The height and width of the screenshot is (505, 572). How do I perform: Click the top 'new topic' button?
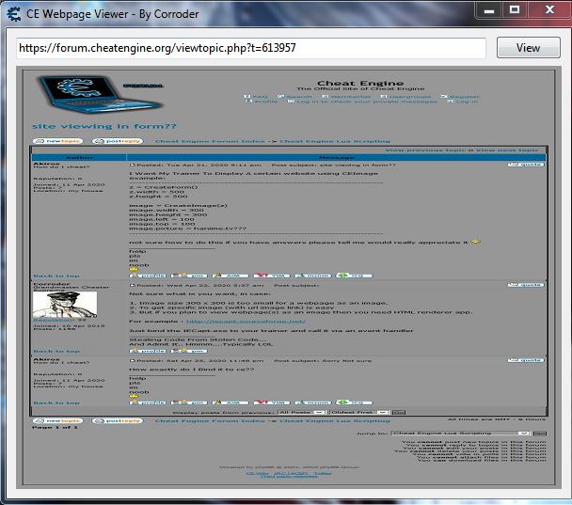click(58, 141)
